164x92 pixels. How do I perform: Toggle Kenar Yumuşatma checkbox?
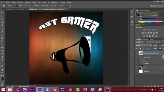20,6
